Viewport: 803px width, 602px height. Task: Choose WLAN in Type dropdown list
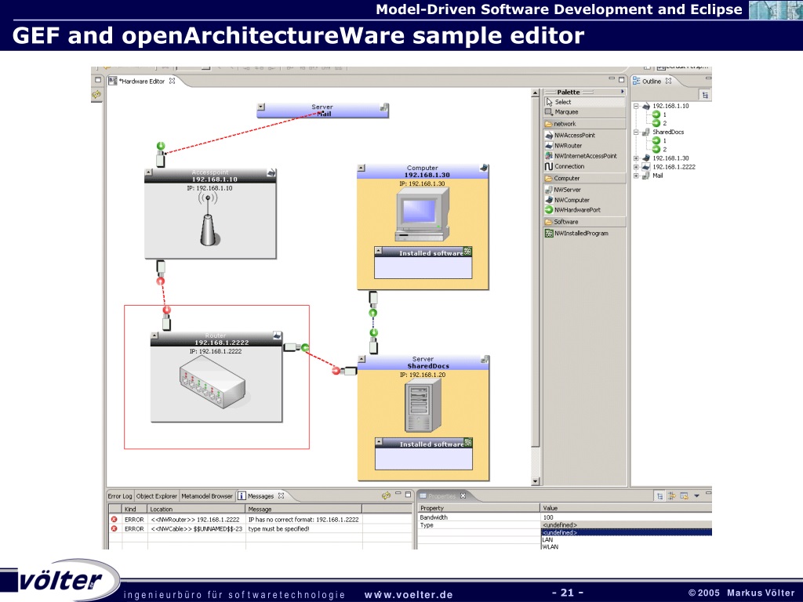point(627,546)
